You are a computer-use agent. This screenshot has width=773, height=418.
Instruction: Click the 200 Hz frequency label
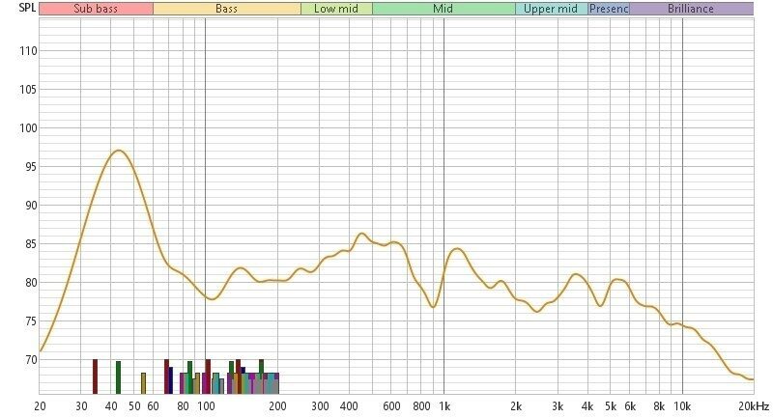(x=277, y=406)
